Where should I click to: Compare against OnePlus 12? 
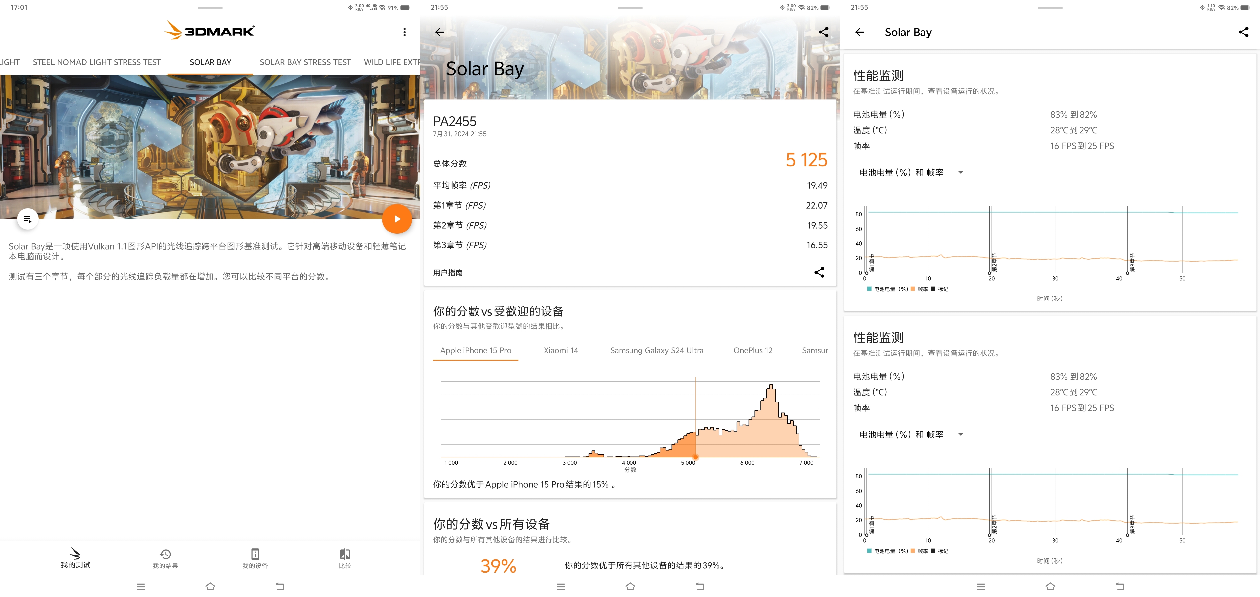(753, 350)
